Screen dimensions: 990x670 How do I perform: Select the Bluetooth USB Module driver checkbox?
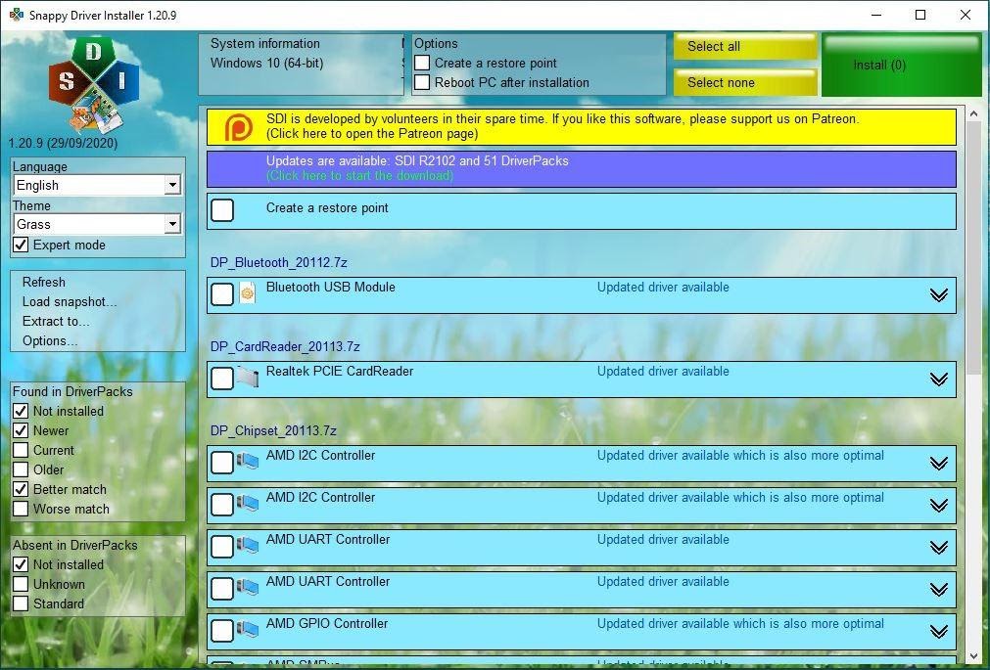point(222,294)
